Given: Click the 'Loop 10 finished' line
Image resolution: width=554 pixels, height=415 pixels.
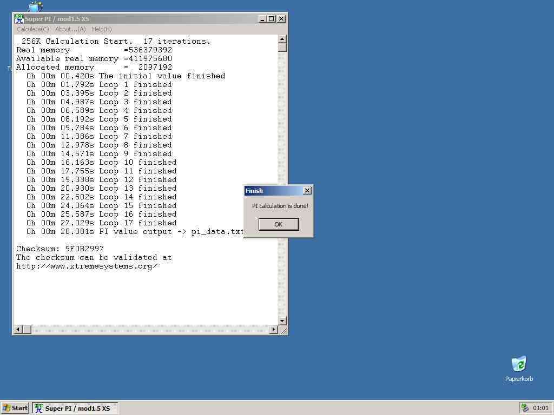Looking at the screenshot, I should click(101, 162).
